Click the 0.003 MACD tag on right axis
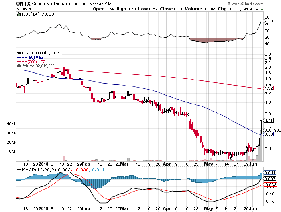Viewport: 281px width, 212px height. 270,179
